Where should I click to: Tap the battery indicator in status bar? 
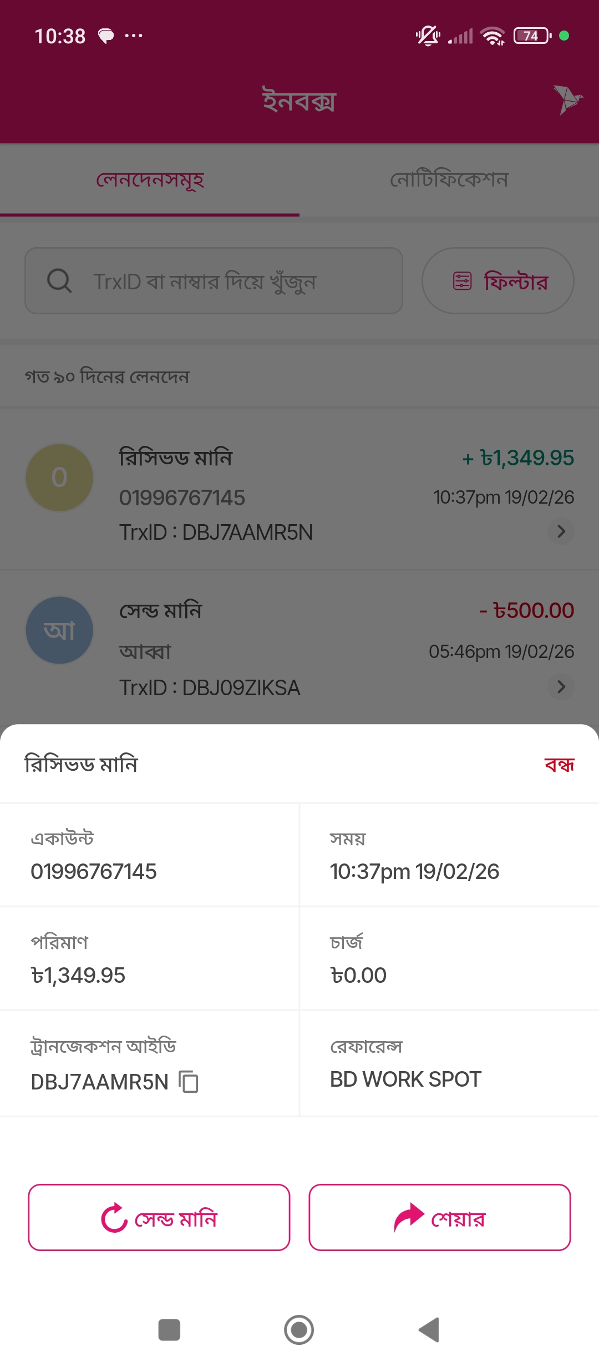click(x=531, y=36)
